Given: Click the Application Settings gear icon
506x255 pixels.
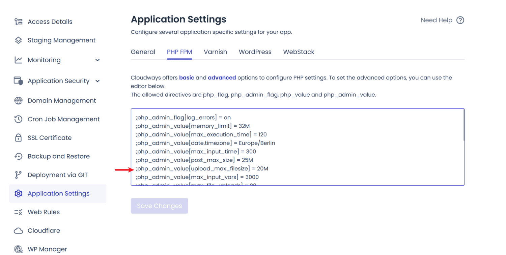Looking at the screenshot, I should (18, 193).
